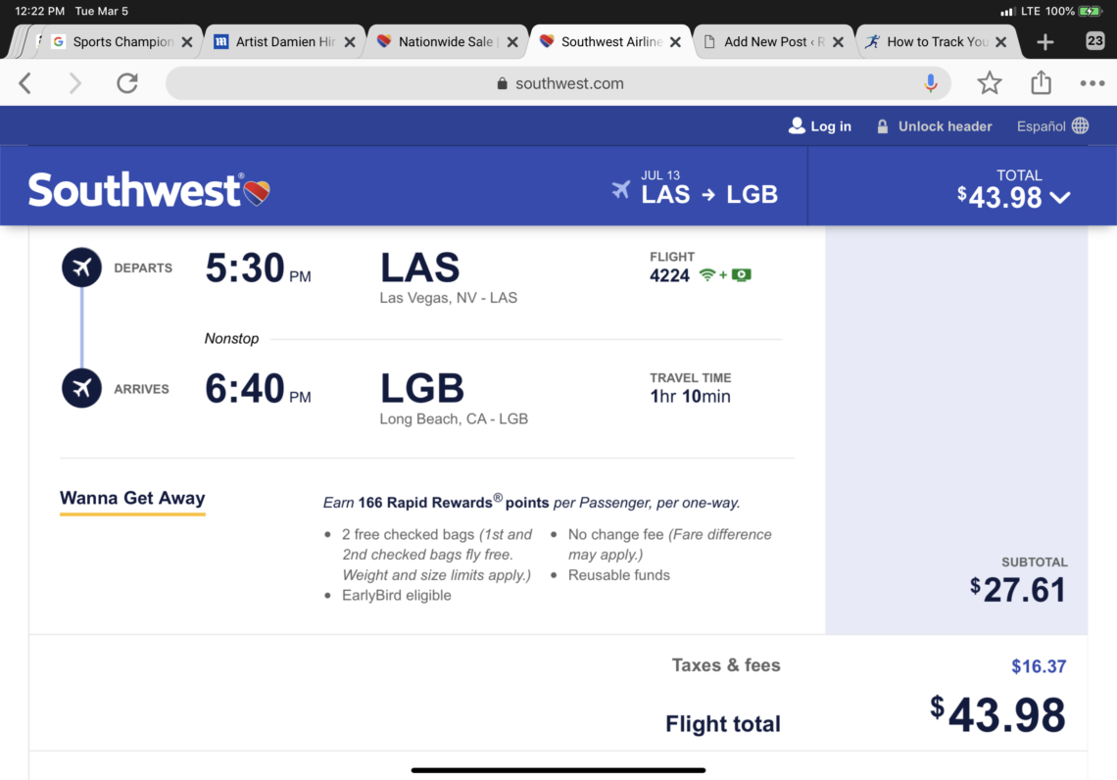1117x780 pixels.
Task: Select the onboard entertainment icon beside the Wi-Fi symbol
Action: coord(742,274)
